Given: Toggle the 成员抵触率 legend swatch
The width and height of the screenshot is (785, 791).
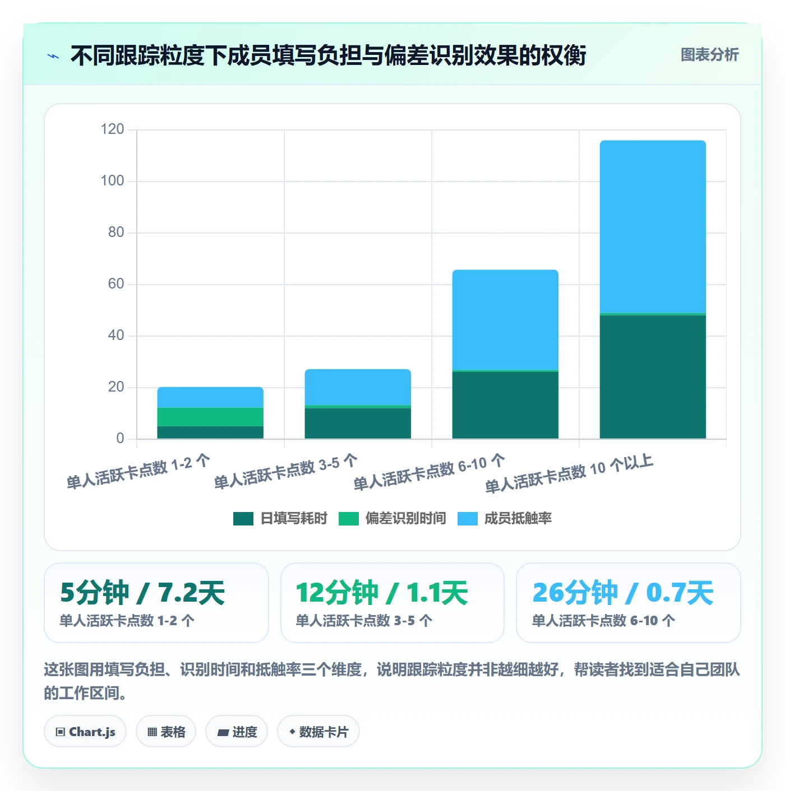Looking at the screenshot, I should pos(467,519).
